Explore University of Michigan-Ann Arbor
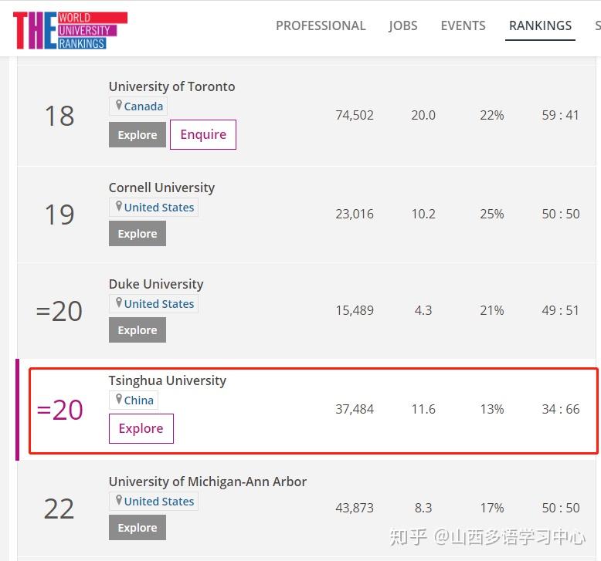The image size is (601, 561). (x=138, y=528)
